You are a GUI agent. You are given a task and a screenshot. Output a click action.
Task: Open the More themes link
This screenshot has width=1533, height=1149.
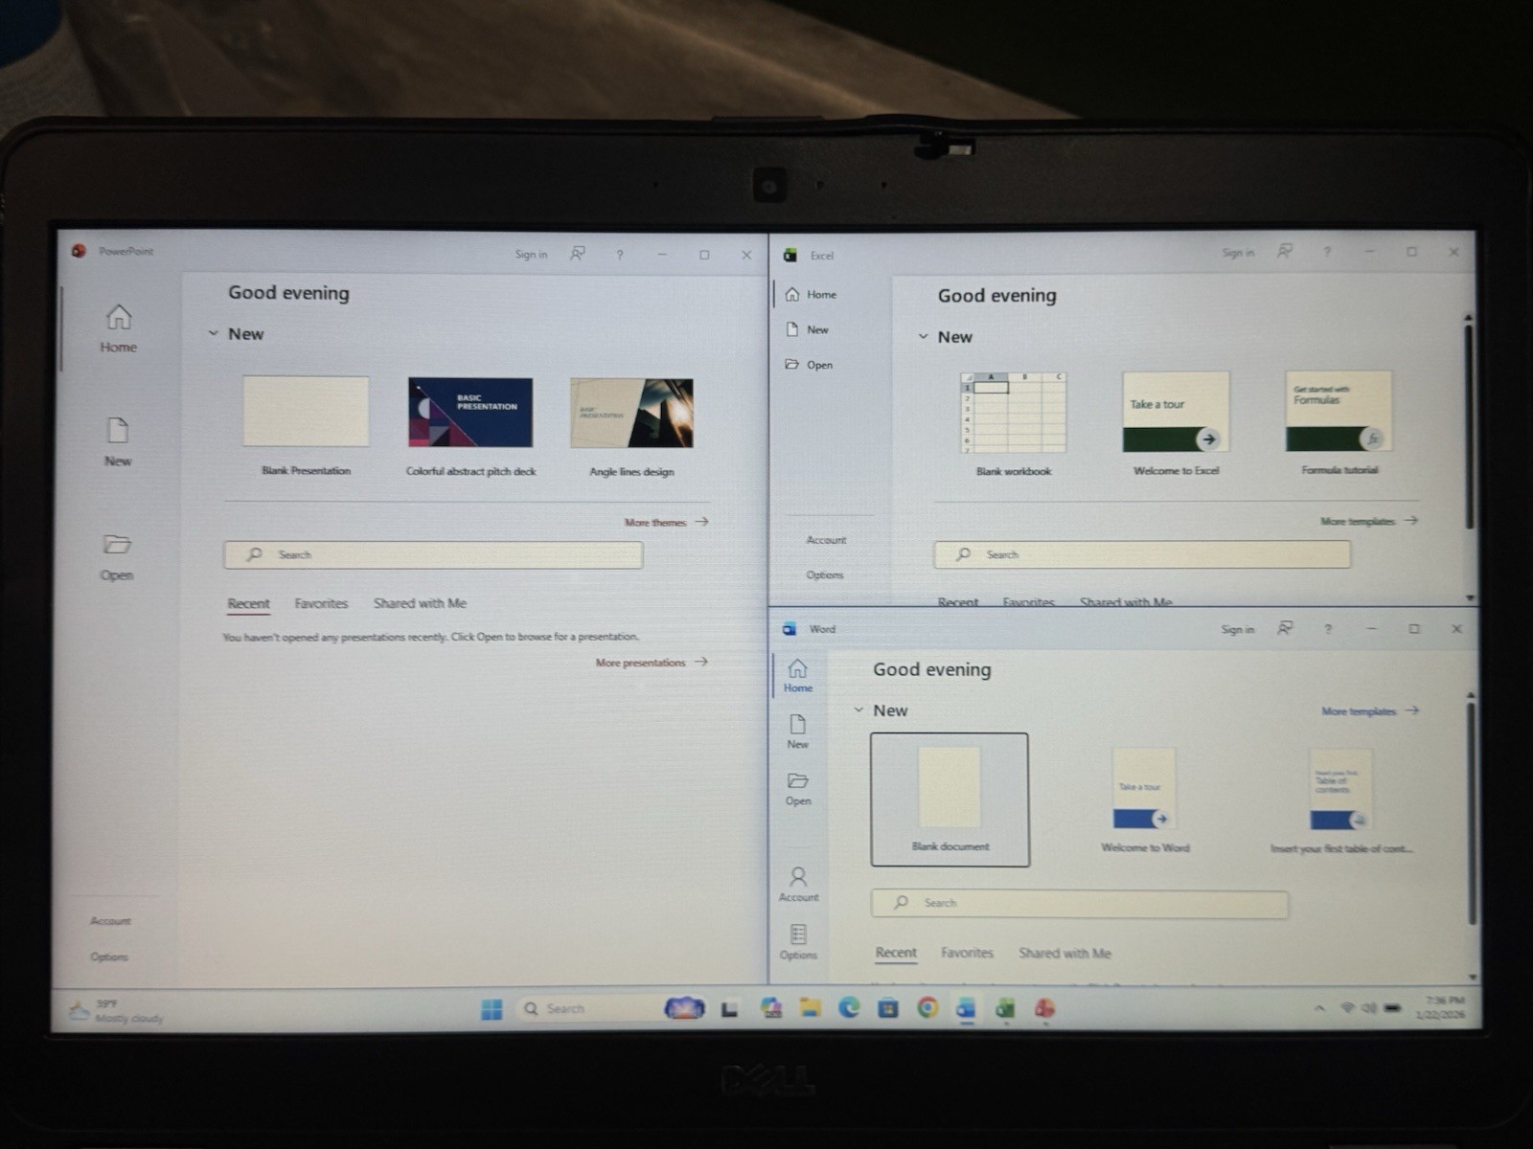pyautogui.click(x=666, y=522)
